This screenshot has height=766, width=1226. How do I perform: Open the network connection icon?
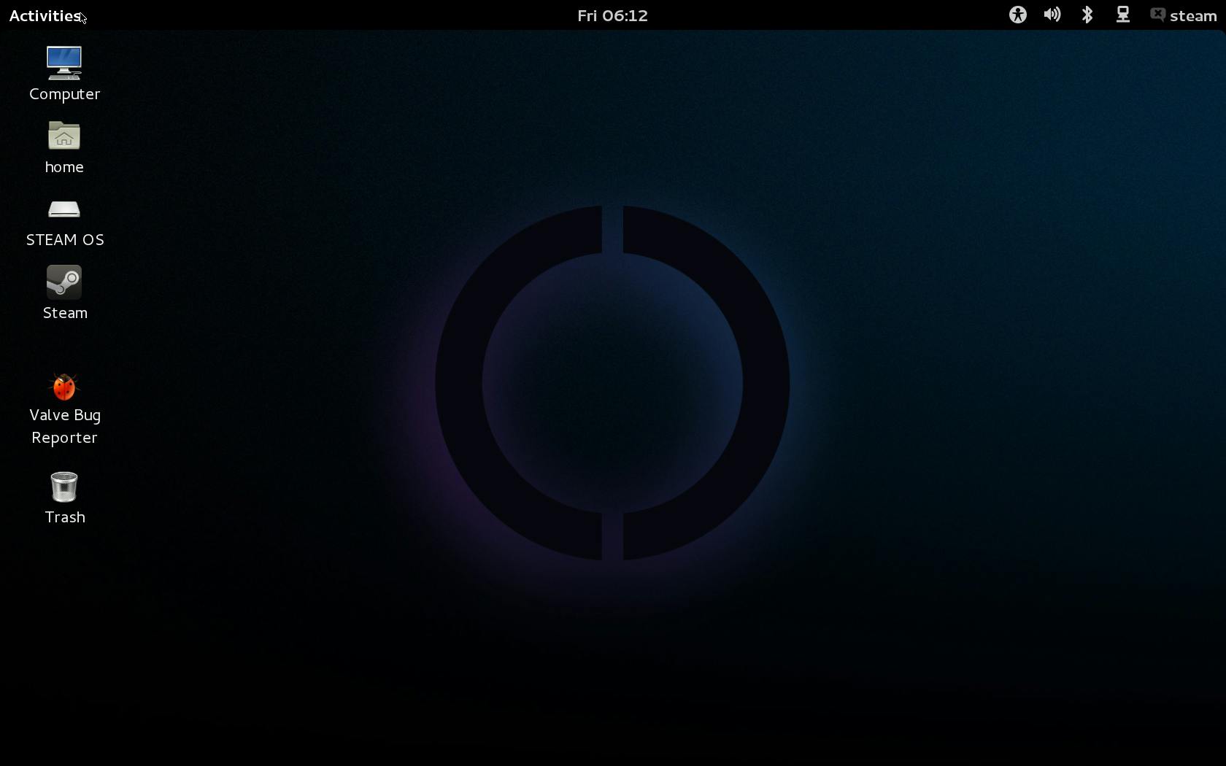click(1123, 15)
